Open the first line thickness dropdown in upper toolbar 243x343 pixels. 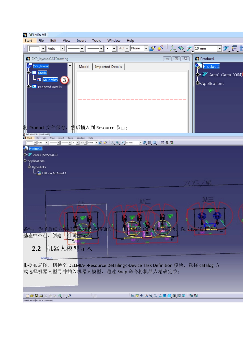pyautogui.click(x=82, y=48)
